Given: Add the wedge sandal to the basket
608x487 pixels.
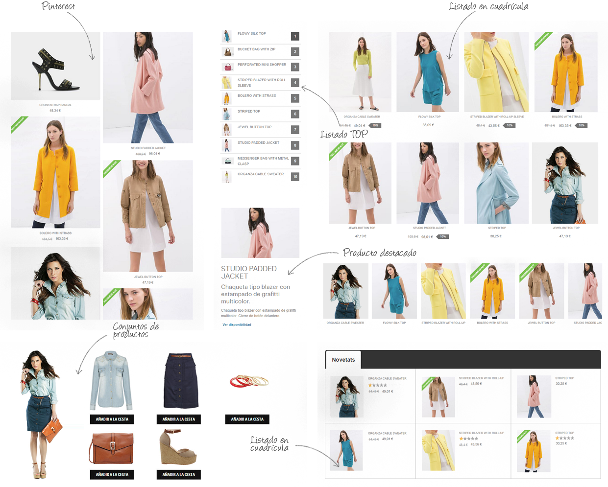Looking at the screenshot, I should pyautogui.click(x=179, y=475).
